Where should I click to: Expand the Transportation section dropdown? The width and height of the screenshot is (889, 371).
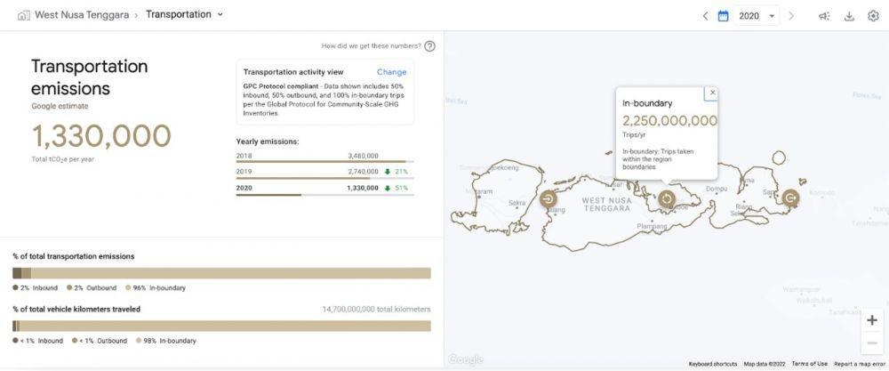click(x=184, y=15)
